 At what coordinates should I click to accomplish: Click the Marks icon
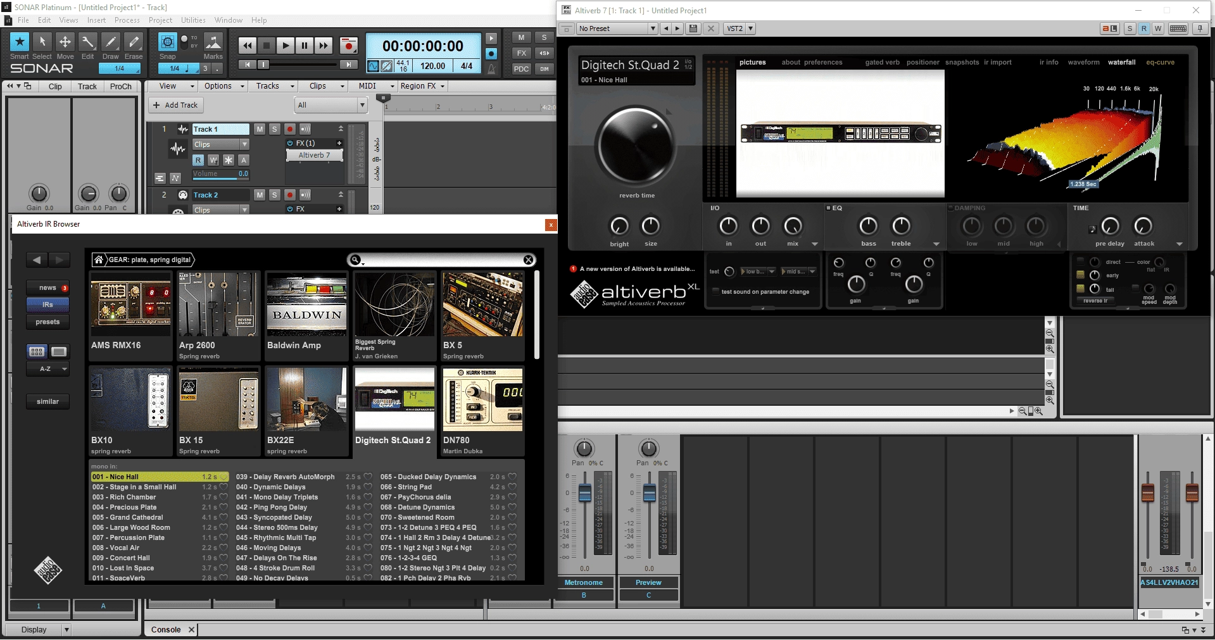click(x=213, y=42)
